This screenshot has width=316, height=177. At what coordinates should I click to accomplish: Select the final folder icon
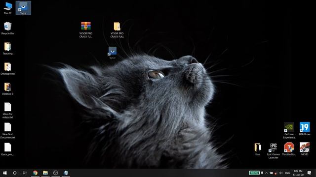258,149
